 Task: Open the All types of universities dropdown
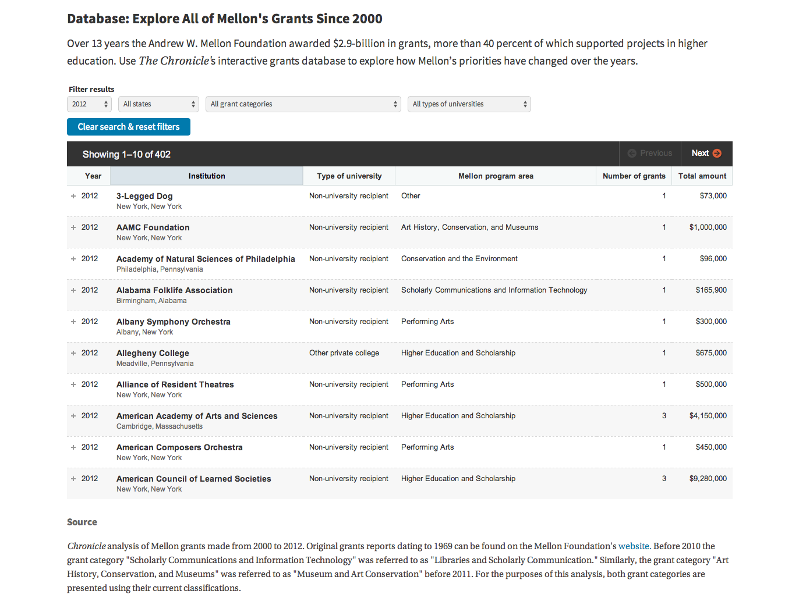tap(469, 104)
